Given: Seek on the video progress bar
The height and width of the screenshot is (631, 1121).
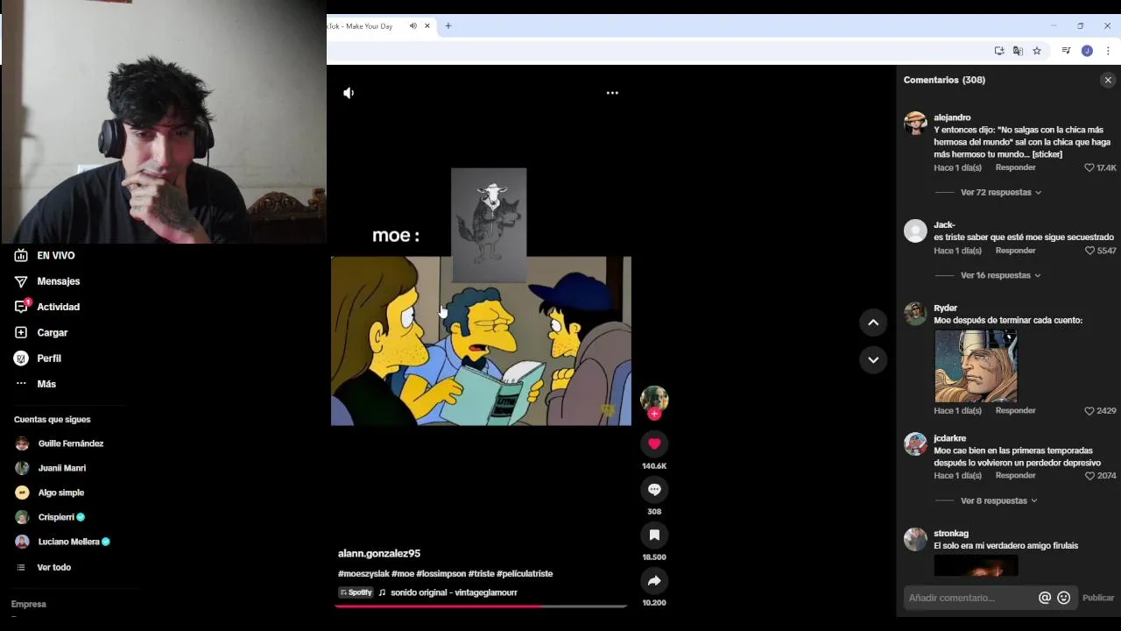Looking at the screenshot, I should 481,606.
